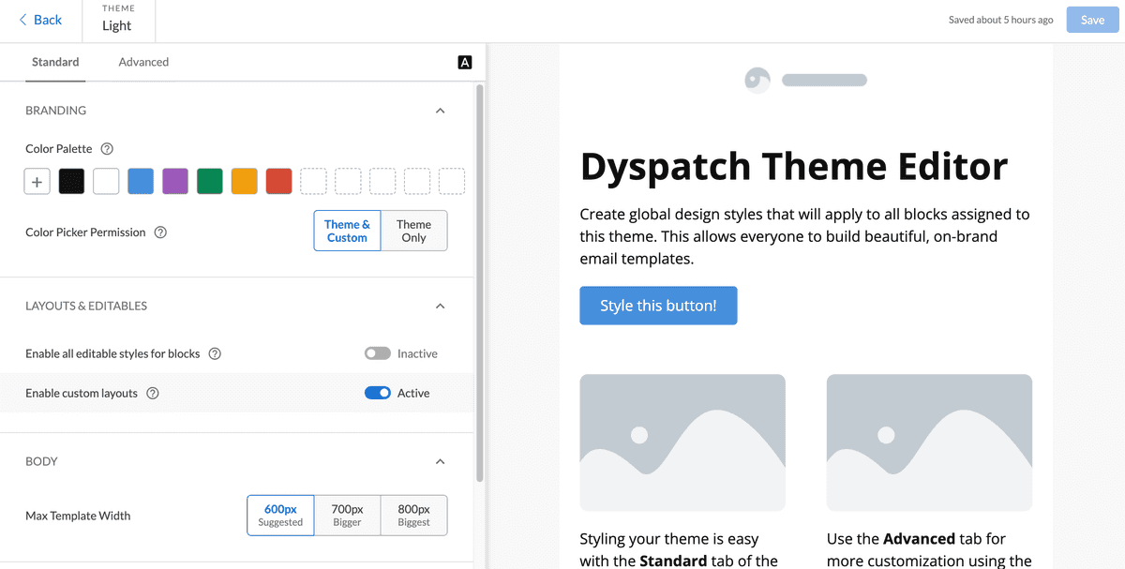
Task: Click the settings panel scrollbar
Action: 480,281
